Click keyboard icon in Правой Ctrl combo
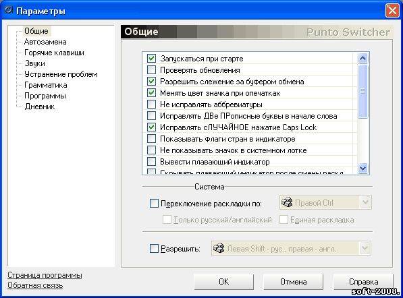Image resolution: width=403 pixels, height=298 pixels. pyautogui.click(x=287, y=202)
